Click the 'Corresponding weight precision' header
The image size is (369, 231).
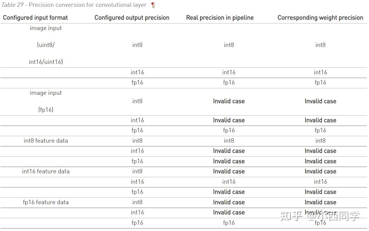[x=320, y=18]
